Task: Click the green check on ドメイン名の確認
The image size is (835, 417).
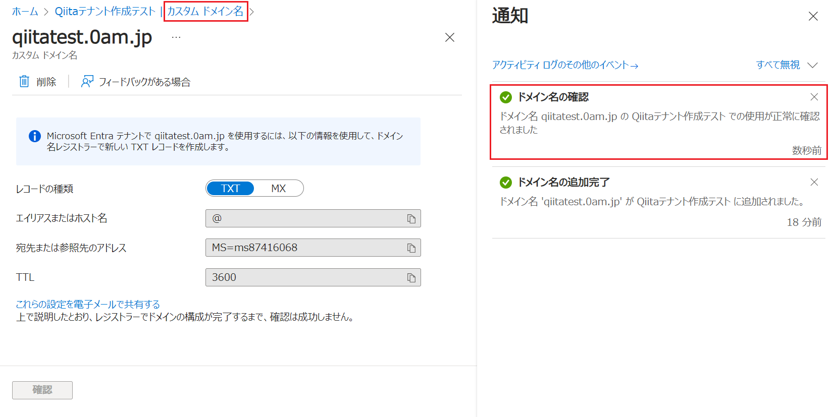Action: point(506,97)
